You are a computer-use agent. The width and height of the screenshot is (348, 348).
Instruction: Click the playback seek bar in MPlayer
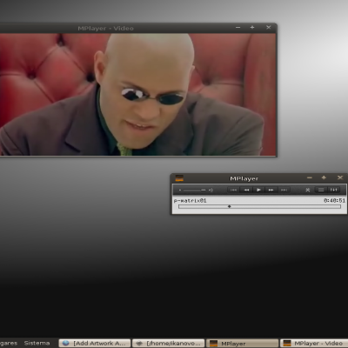point(259,206)
